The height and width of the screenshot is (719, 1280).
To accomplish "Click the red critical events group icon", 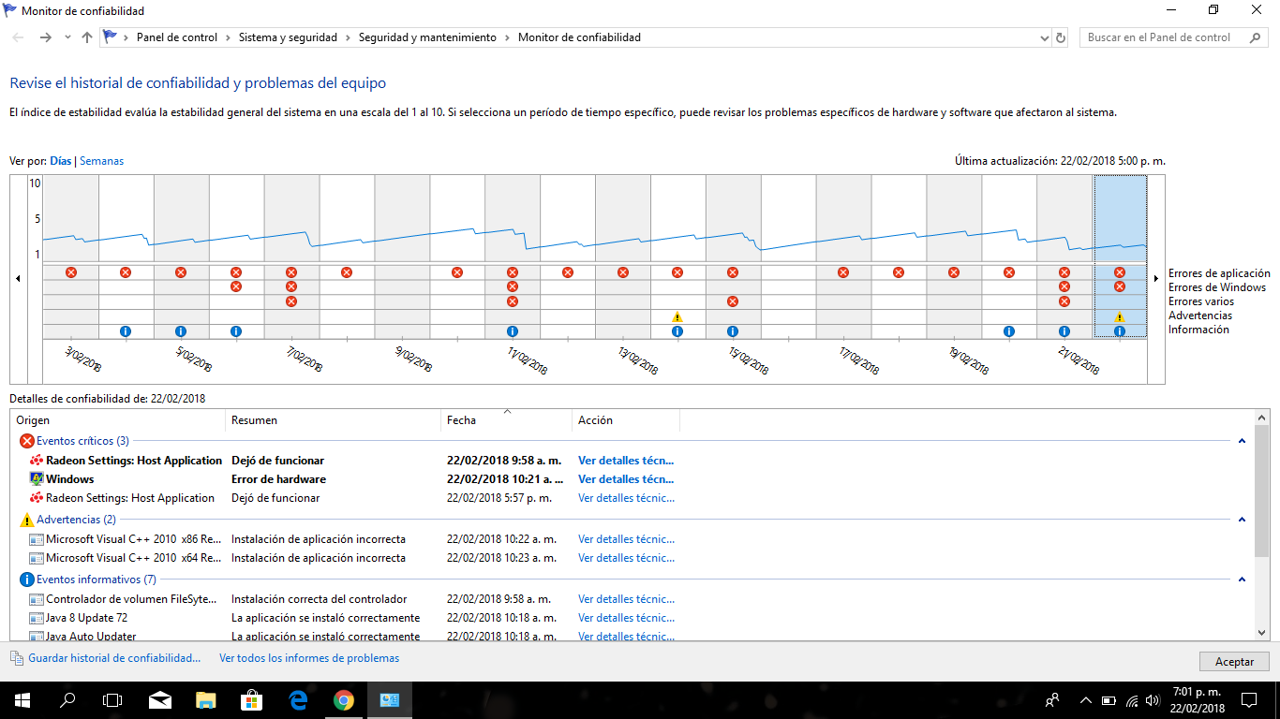I will 26,441.
